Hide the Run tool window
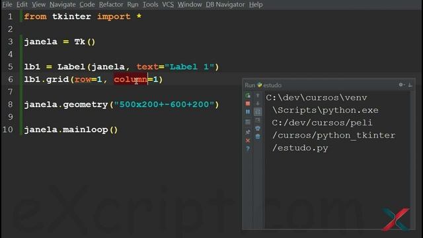Image resolution: width=423 pixels, height=238 pixels. pos(410,85)
